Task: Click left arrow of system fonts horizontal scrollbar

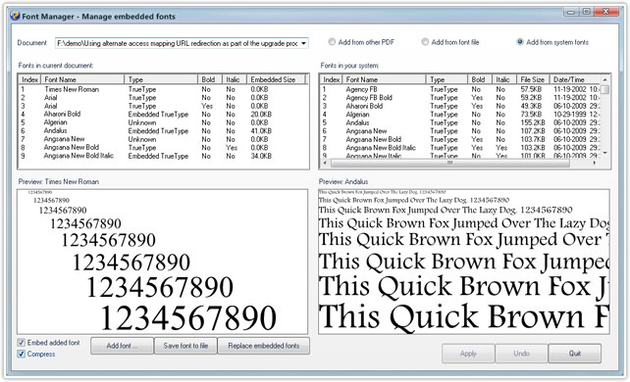Action: click(325, 163)
